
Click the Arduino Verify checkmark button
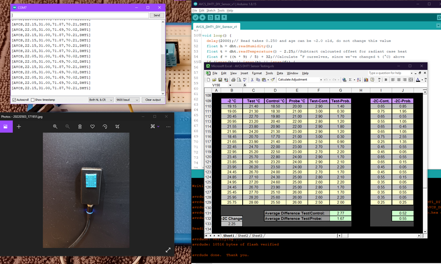pyautogui.click(x=196, y=17)
